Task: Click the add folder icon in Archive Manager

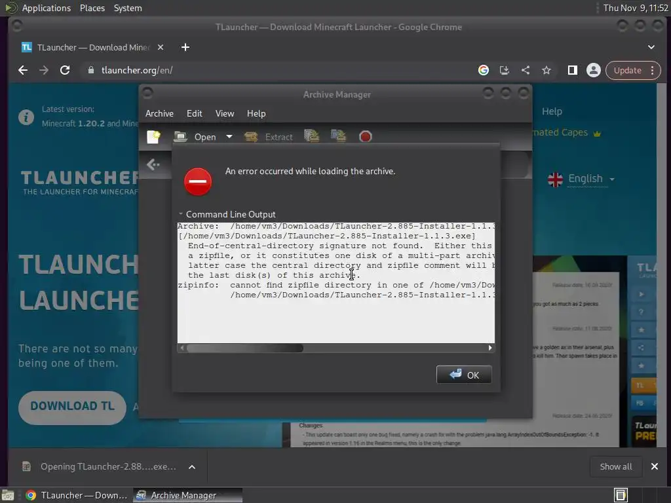Action: (338, 136)
